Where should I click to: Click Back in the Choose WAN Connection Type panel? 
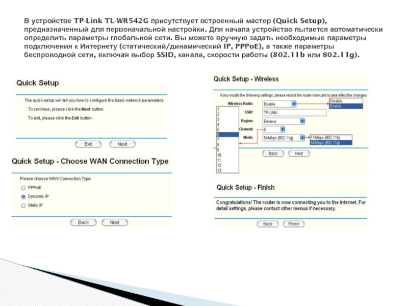coord(84,222)
